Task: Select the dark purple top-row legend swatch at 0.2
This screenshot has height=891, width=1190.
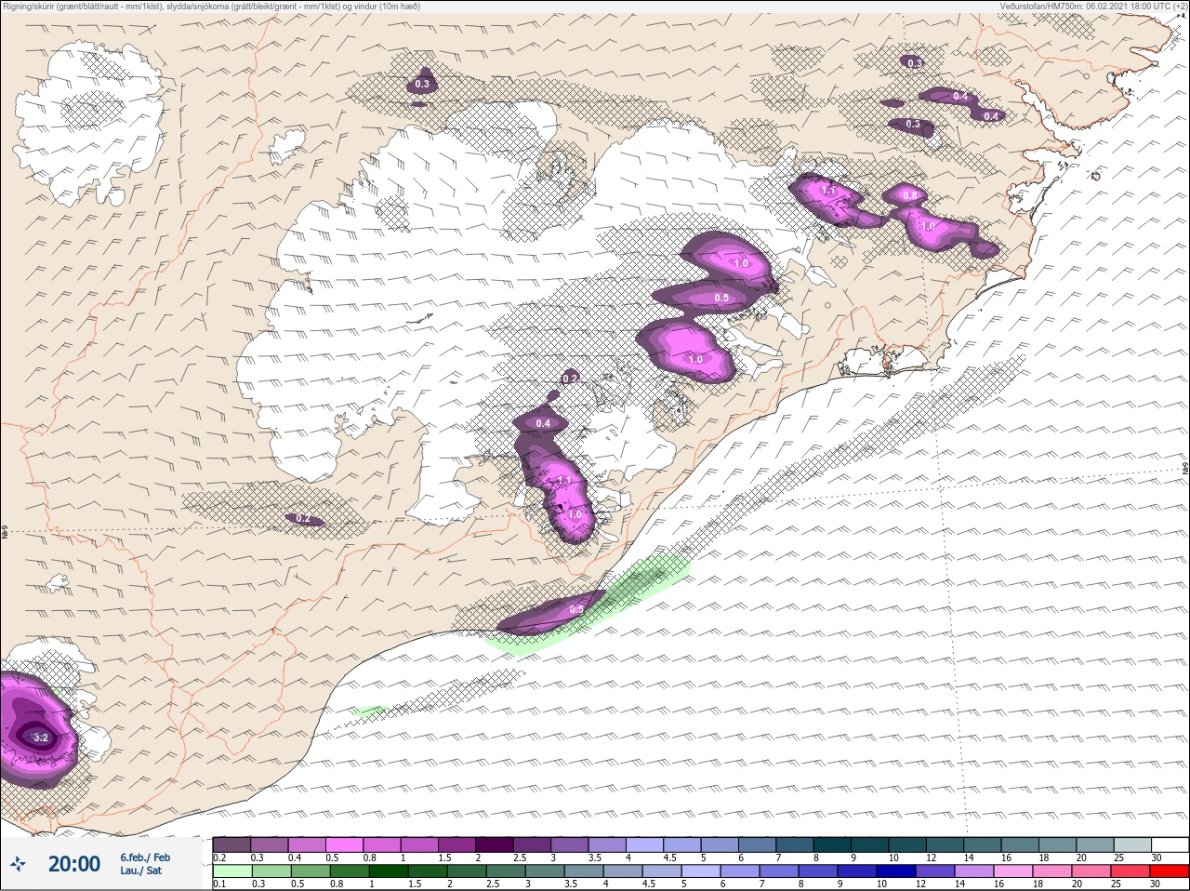Action: 231,844
